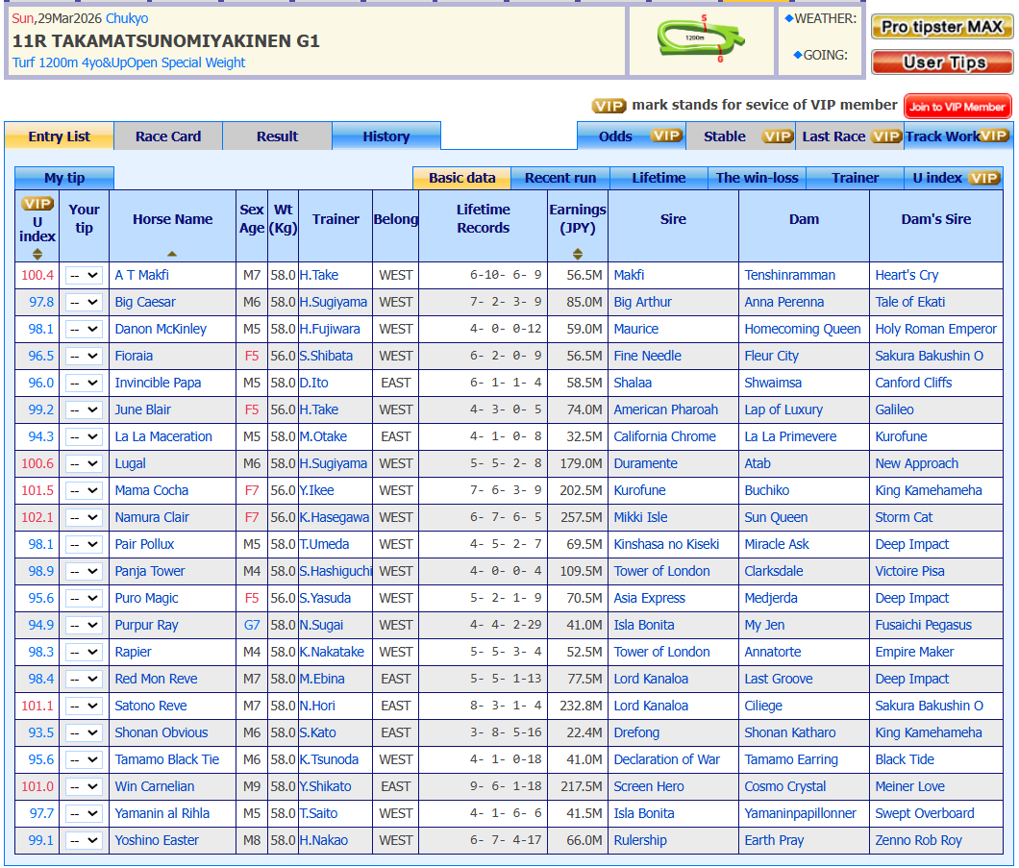Open sire American Pharoah link
The height and width of the screenshot is (868, 1019).
pyautogui.click(x=665, y=409)
